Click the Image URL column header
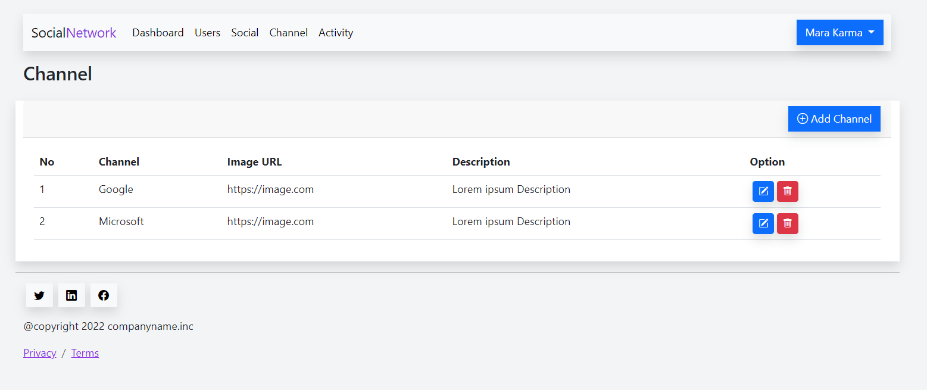The image size is (927, 390). tap(255, 162)
